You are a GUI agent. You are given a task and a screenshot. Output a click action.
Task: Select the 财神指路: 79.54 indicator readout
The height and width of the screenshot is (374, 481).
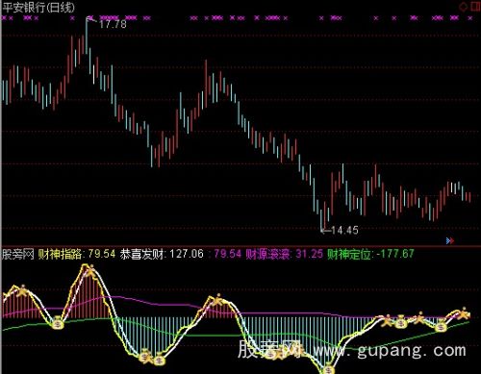(77, 254)
